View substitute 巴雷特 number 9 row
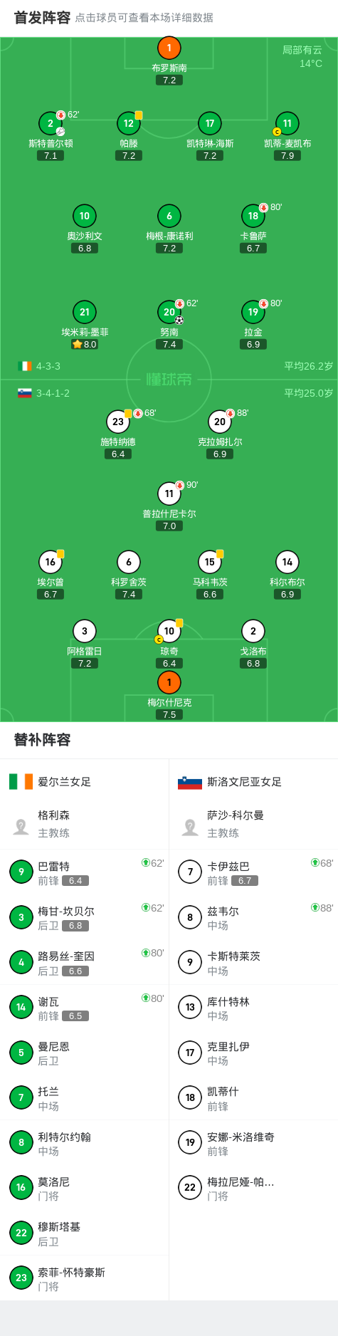Screen dimensions: 338x1336 point(85,872)
